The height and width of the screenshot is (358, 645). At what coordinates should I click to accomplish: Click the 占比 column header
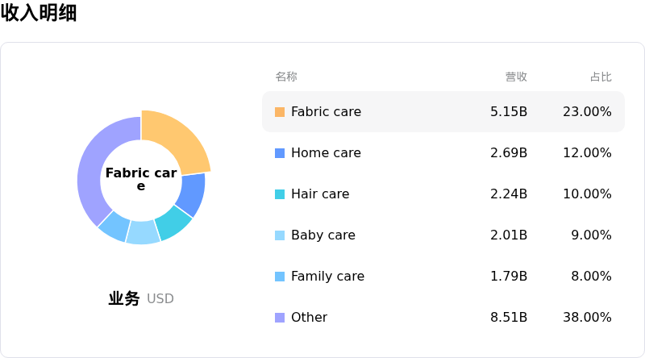click(x=601, y=77)
